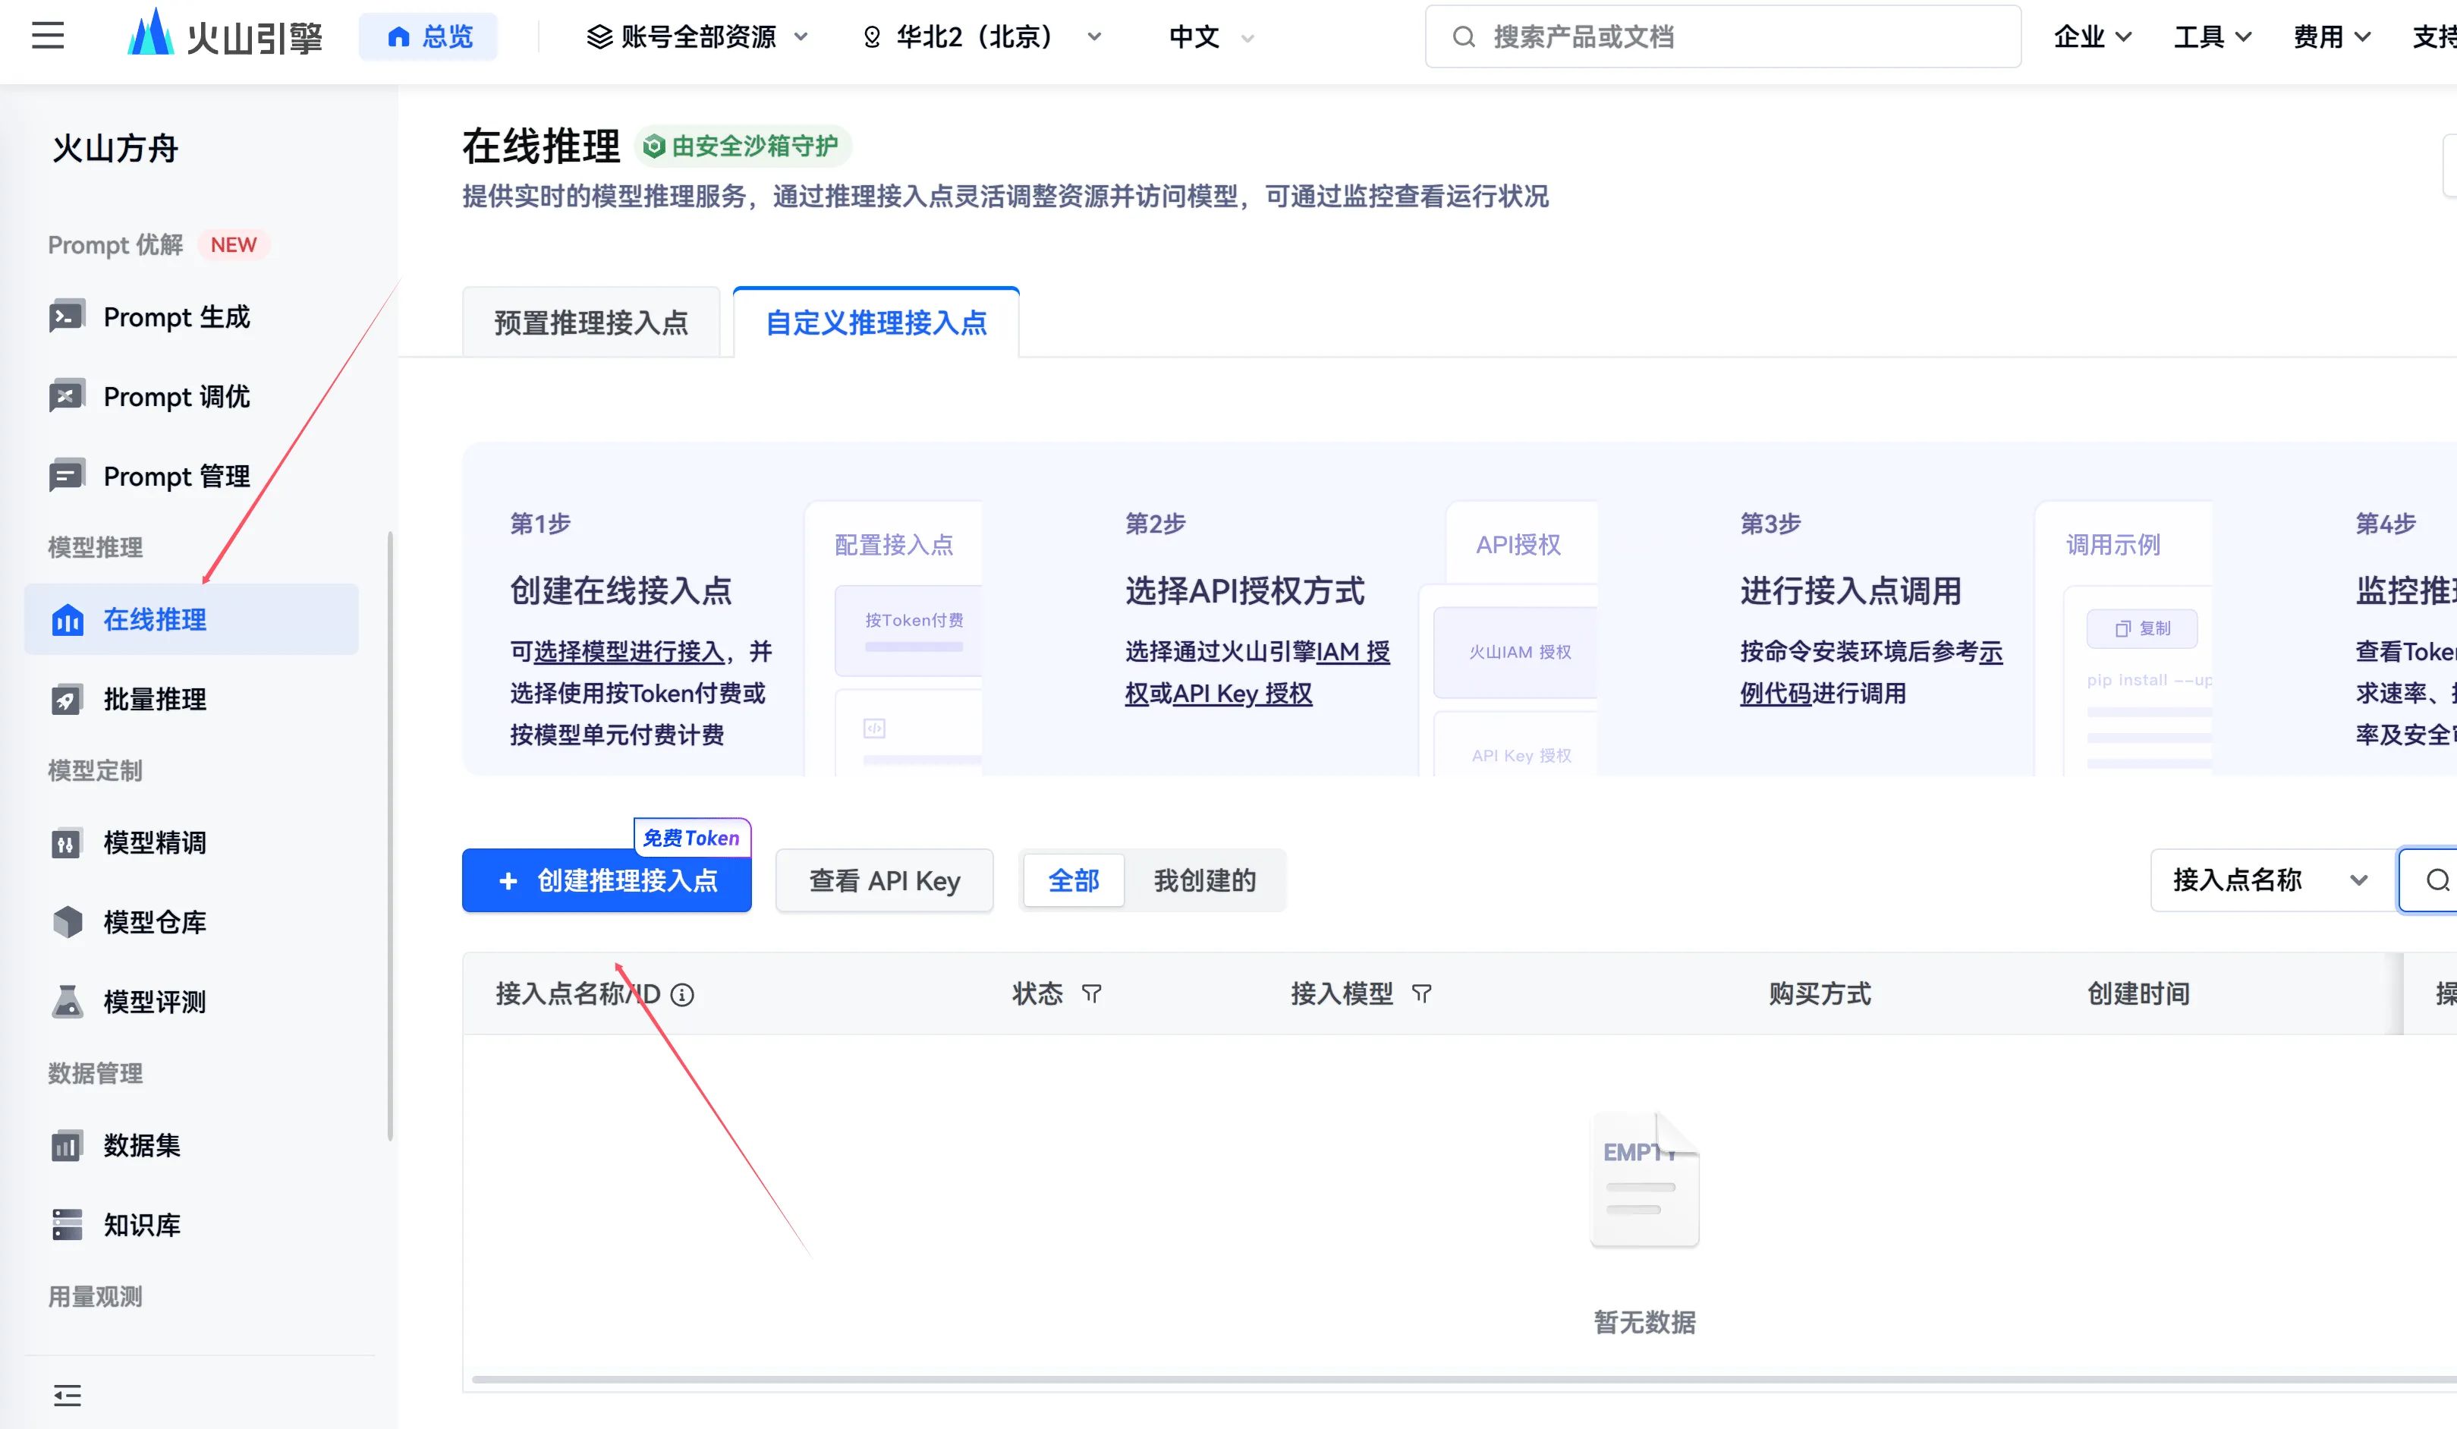Open the Prompt 管理 sidebar item

pos(191,476)
